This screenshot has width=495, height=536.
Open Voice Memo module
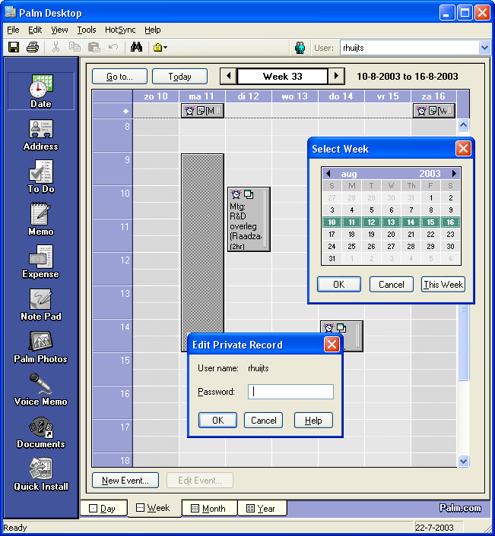(41, 389)
